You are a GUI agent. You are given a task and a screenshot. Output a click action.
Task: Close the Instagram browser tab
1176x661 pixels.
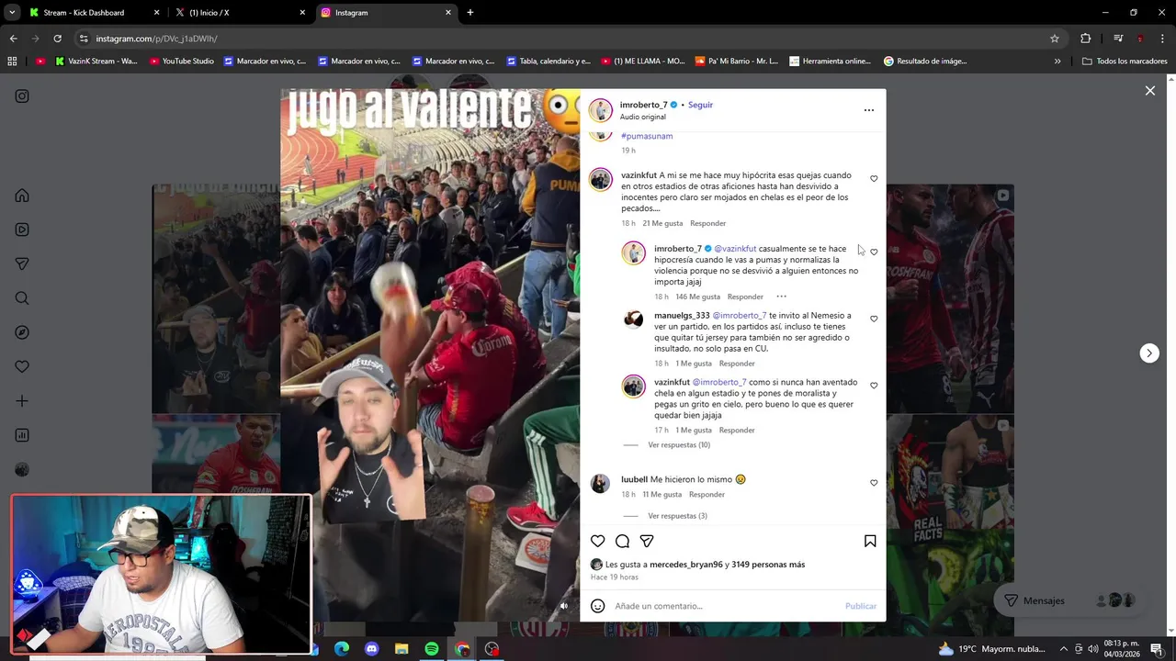point(448,13)
